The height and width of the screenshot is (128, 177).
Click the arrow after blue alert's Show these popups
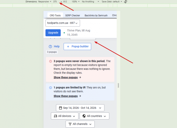[80, 96]
